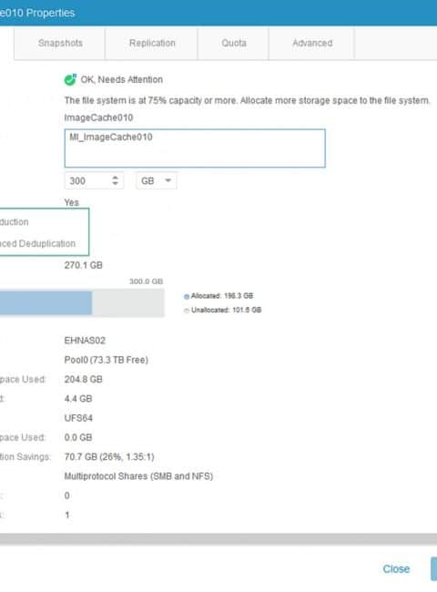Click the 'Pool0 (73.3 TB Free)' value

[x=106, y=360]
